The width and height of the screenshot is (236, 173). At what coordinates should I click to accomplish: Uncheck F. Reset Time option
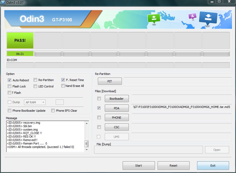tap(63, 80)
